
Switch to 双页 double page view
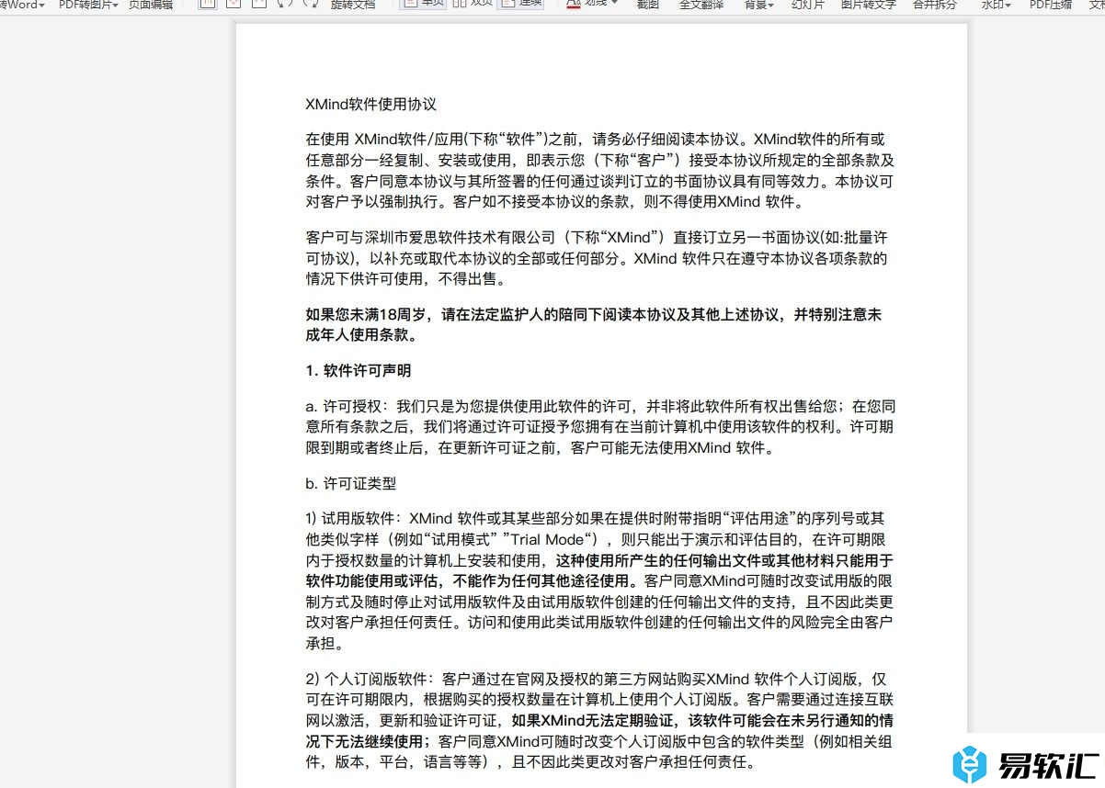[x=473, y=4]
